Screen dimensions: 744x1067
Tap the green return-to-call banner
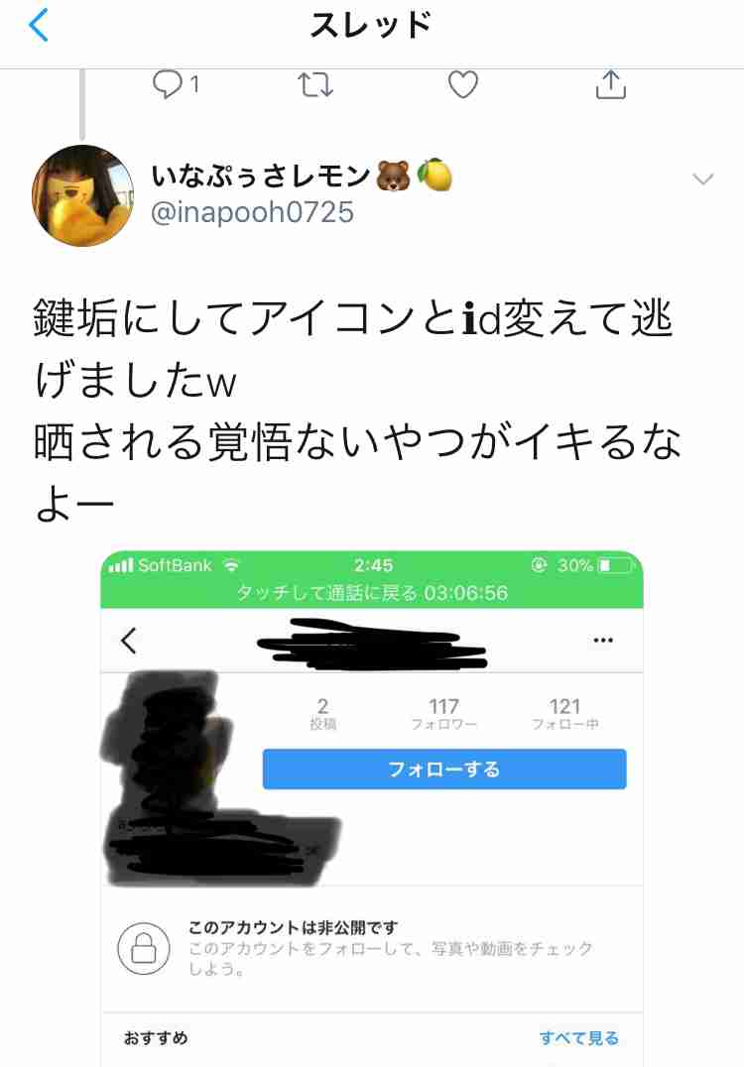372,592
